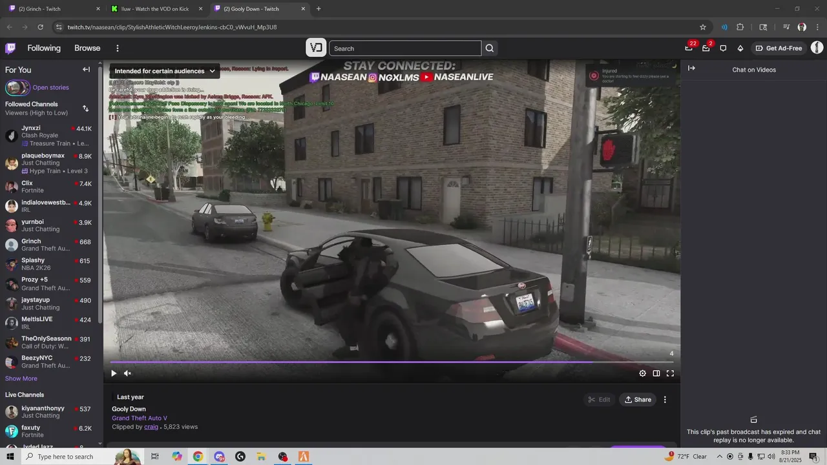This screenshot has height=465, width=827.
Task: Play the clip
Action: (114, 373)
